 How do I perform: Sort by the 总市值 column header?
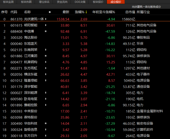pos(130,12)
